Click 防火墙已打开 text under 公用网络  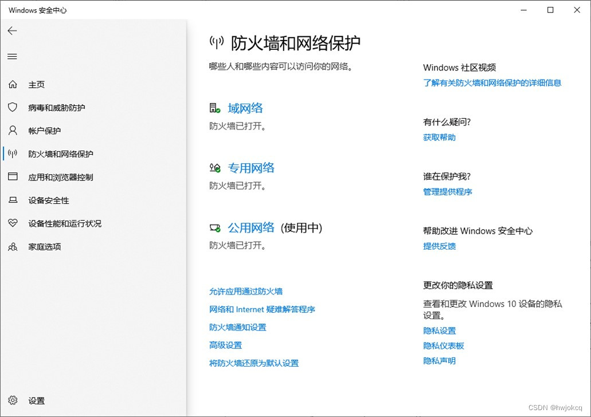point(237,246)
